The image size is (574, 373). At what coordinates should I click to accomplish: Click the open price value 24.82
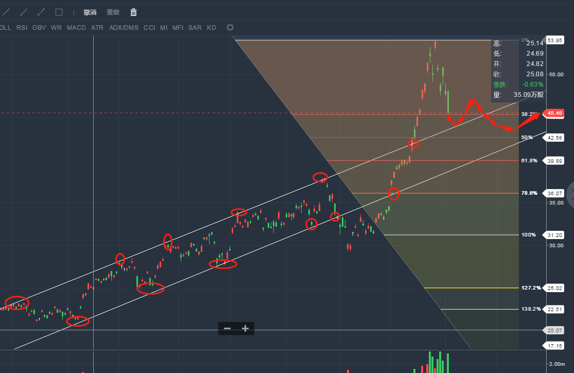(x=535, y=64)
